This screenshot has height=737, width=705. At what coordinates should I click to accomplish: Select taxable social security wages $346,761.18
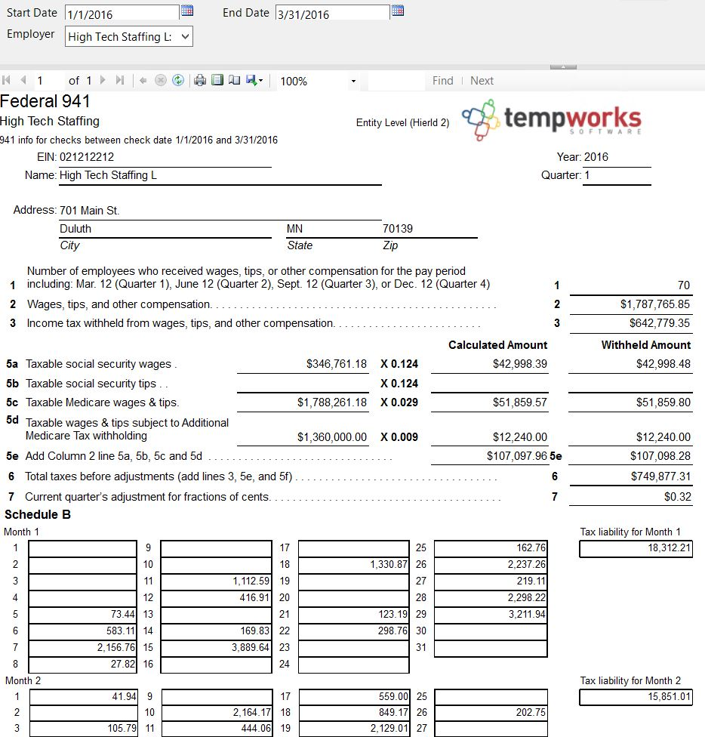[337, 364]
